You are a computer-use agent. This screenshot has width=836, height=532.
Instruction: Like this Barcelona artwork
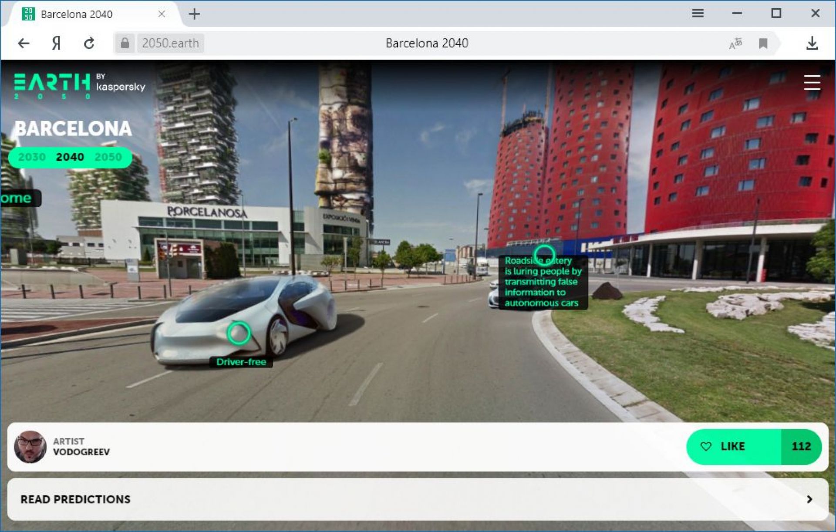click(x=734, y=447)
